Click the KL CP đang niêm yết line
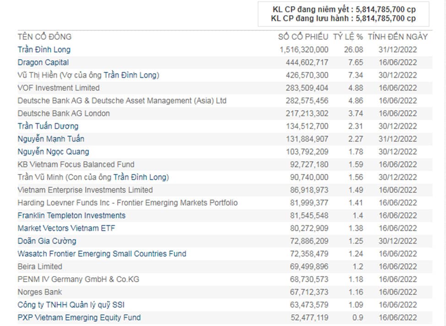The image size is (446, 326). [x=344, y=10]
